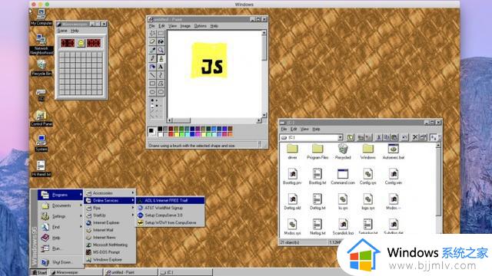Launch Internet Explorer from Programs menu
The height and width of the screenshot is (276, 492).
tap(110, 223)
